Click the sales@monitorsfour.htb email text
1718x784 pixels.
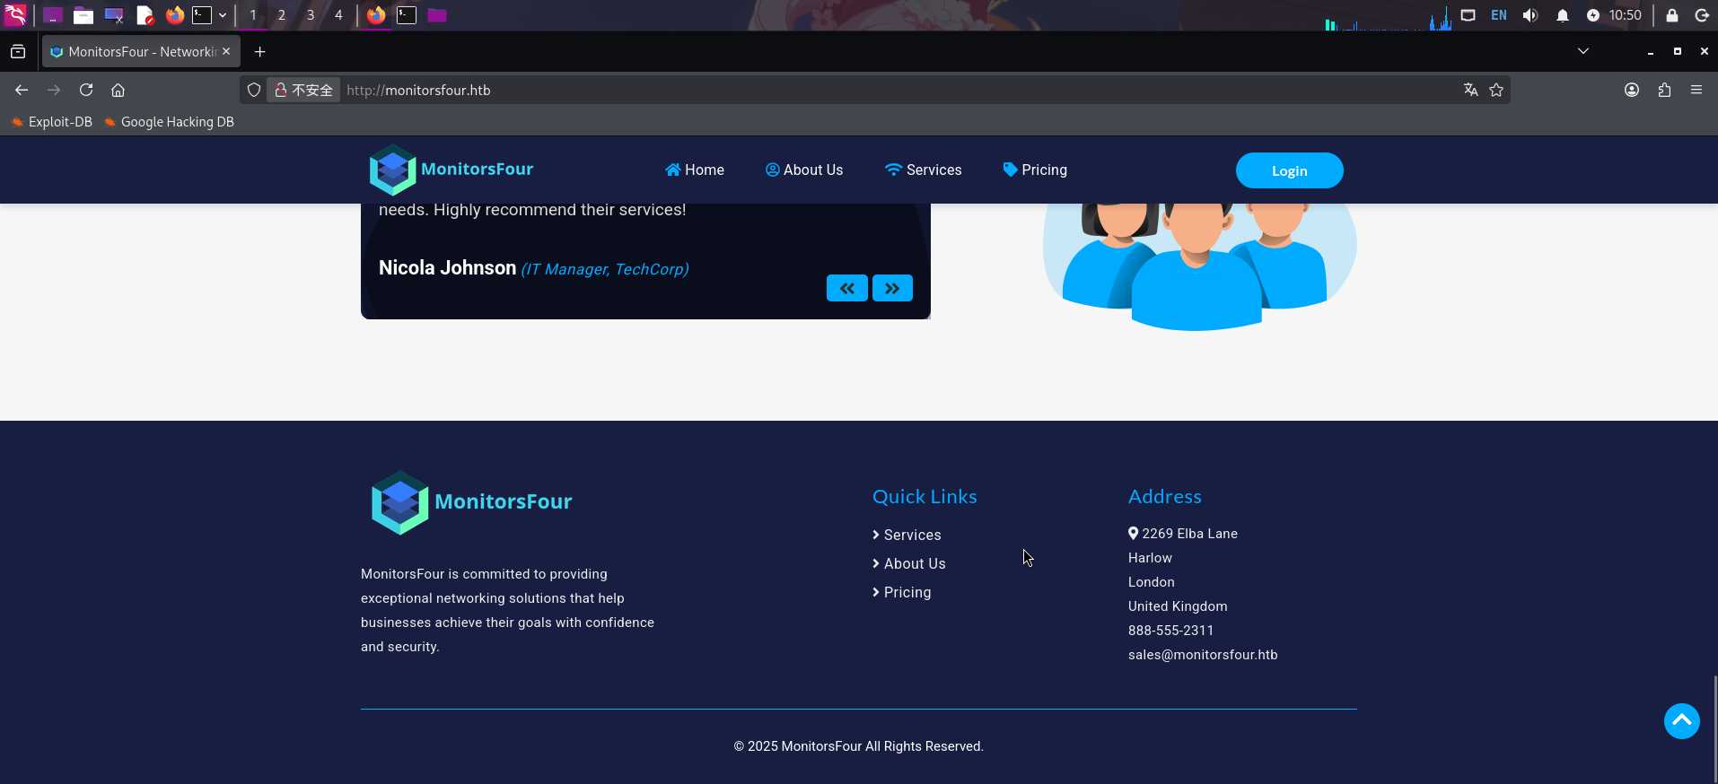click(1203, 655)
